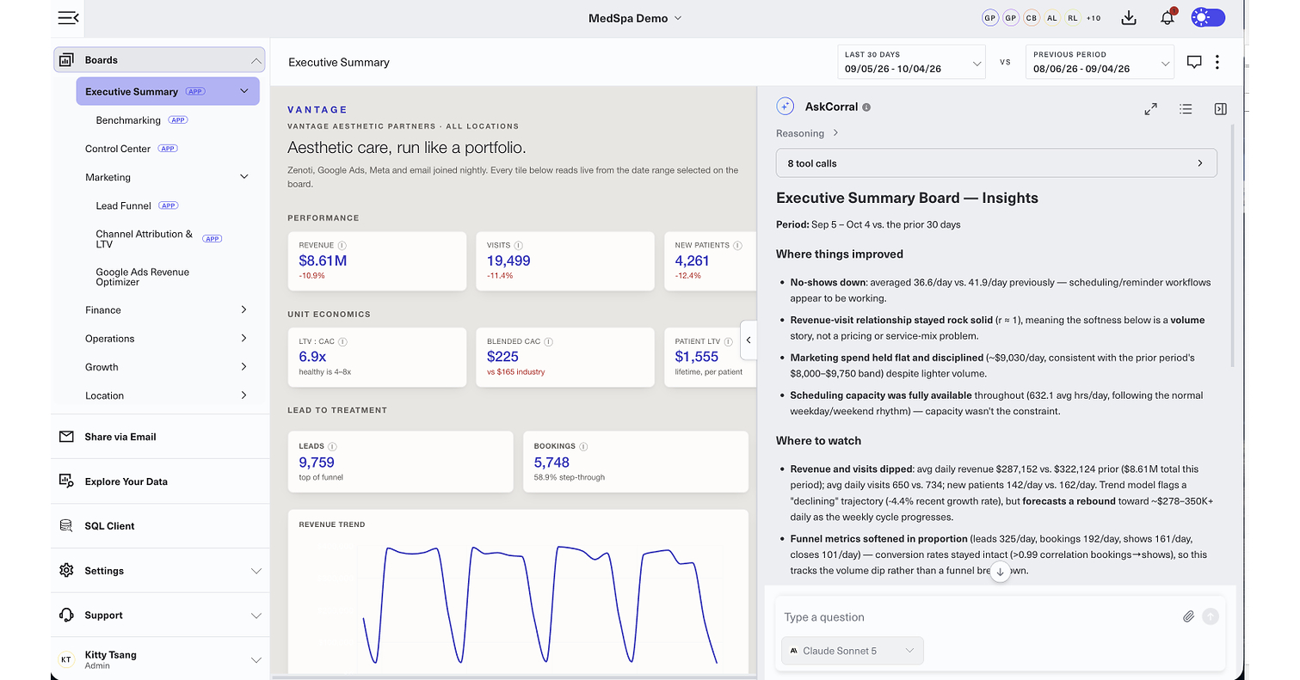Open the Claude Sonnet 5 model selector
Screen dimensions: 1300x680
point(852,651)
